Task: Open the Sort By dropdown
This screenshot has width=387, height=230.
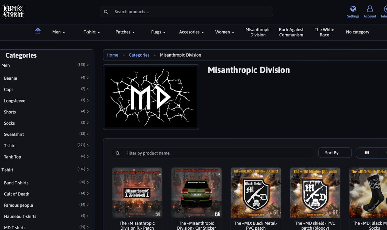Action: [x=335, y=153]
